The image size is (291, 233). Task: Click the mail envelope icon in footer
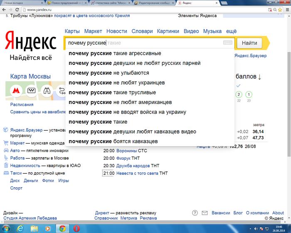tap(205, 213)
